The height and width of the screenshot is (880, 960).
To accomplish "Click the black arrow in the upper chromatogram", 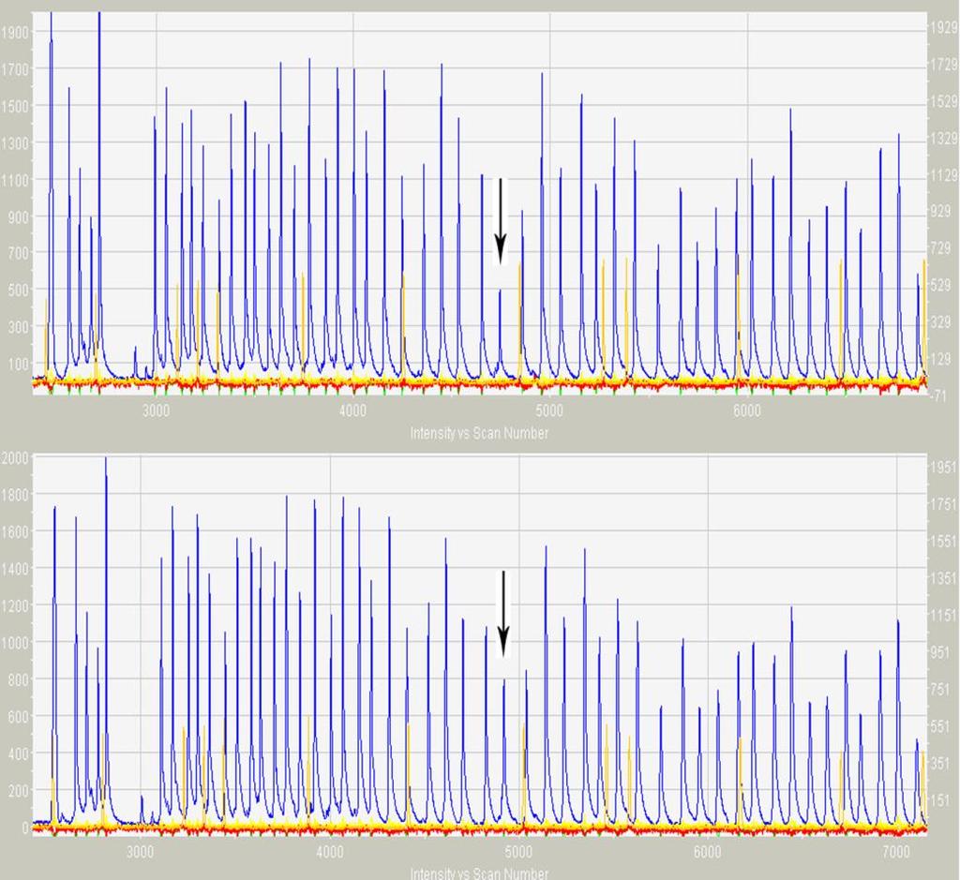I will (x=501, y=221).
